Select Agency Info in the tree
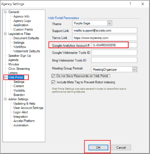The width and height of the screenshot is (150, 154). click(22, 16)
